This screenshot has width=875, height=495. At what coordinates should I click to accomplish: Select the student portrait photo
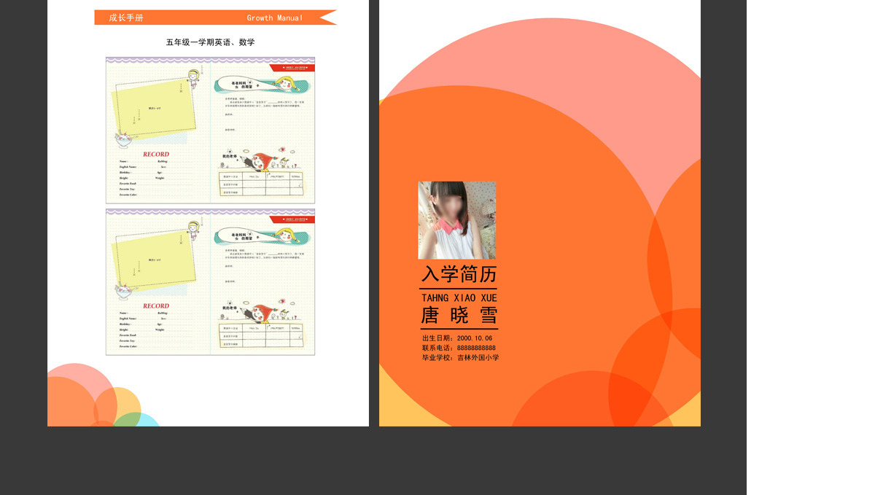click(456, 220)
